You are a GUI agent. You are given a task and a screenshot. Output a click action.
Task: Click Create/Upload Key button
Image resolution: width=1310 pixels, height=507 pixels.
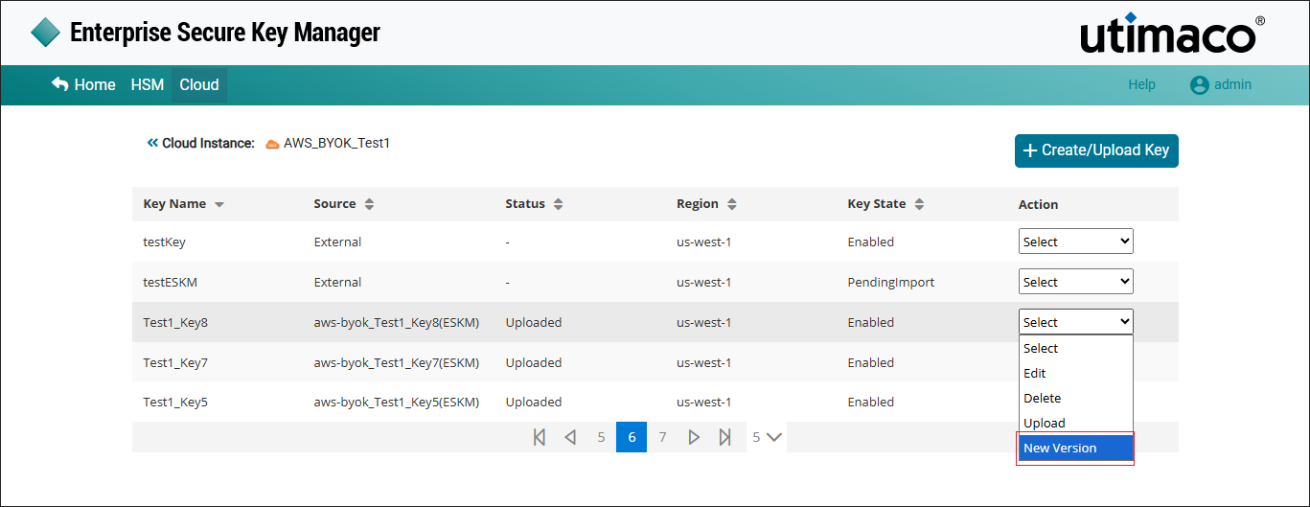click(x=1096, y=150)
